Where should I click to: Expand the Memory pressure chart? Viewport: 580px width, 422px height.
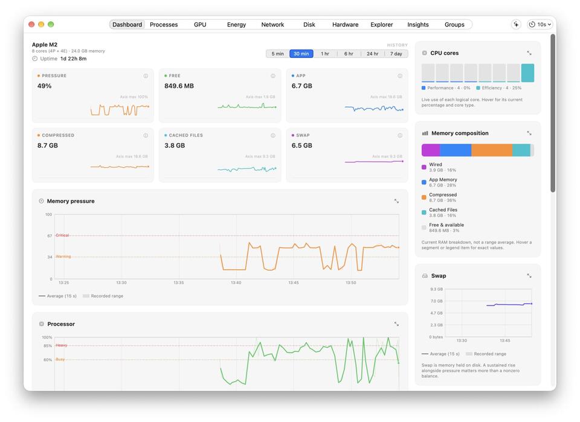point(396,201)
